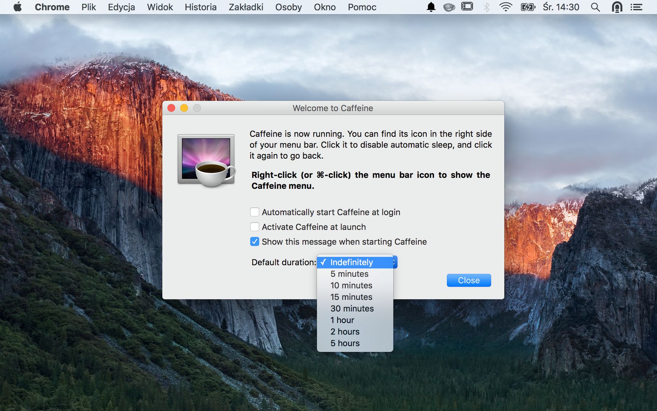Enable Automatically start Caffeine at login
The height and width of the screenshot is (411, 657).
pos(254,212)
